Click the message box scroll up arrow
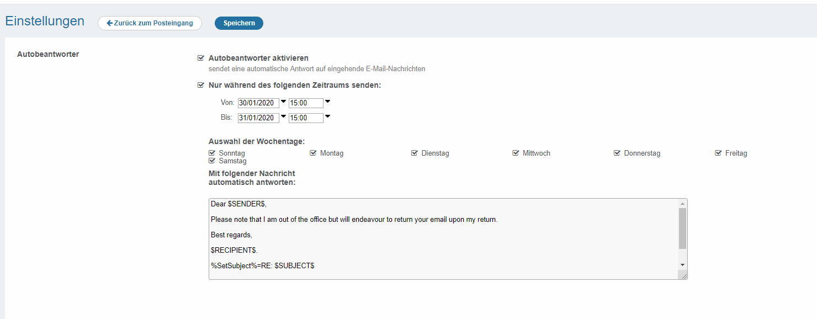This screenshot has height=319, width=817. click(683, 203)
